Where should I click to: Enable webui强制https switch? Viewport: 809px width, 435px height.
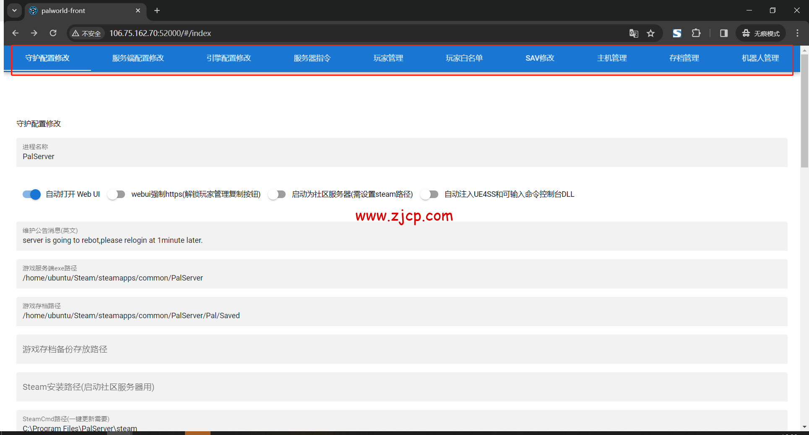click(x=116, y=194)
